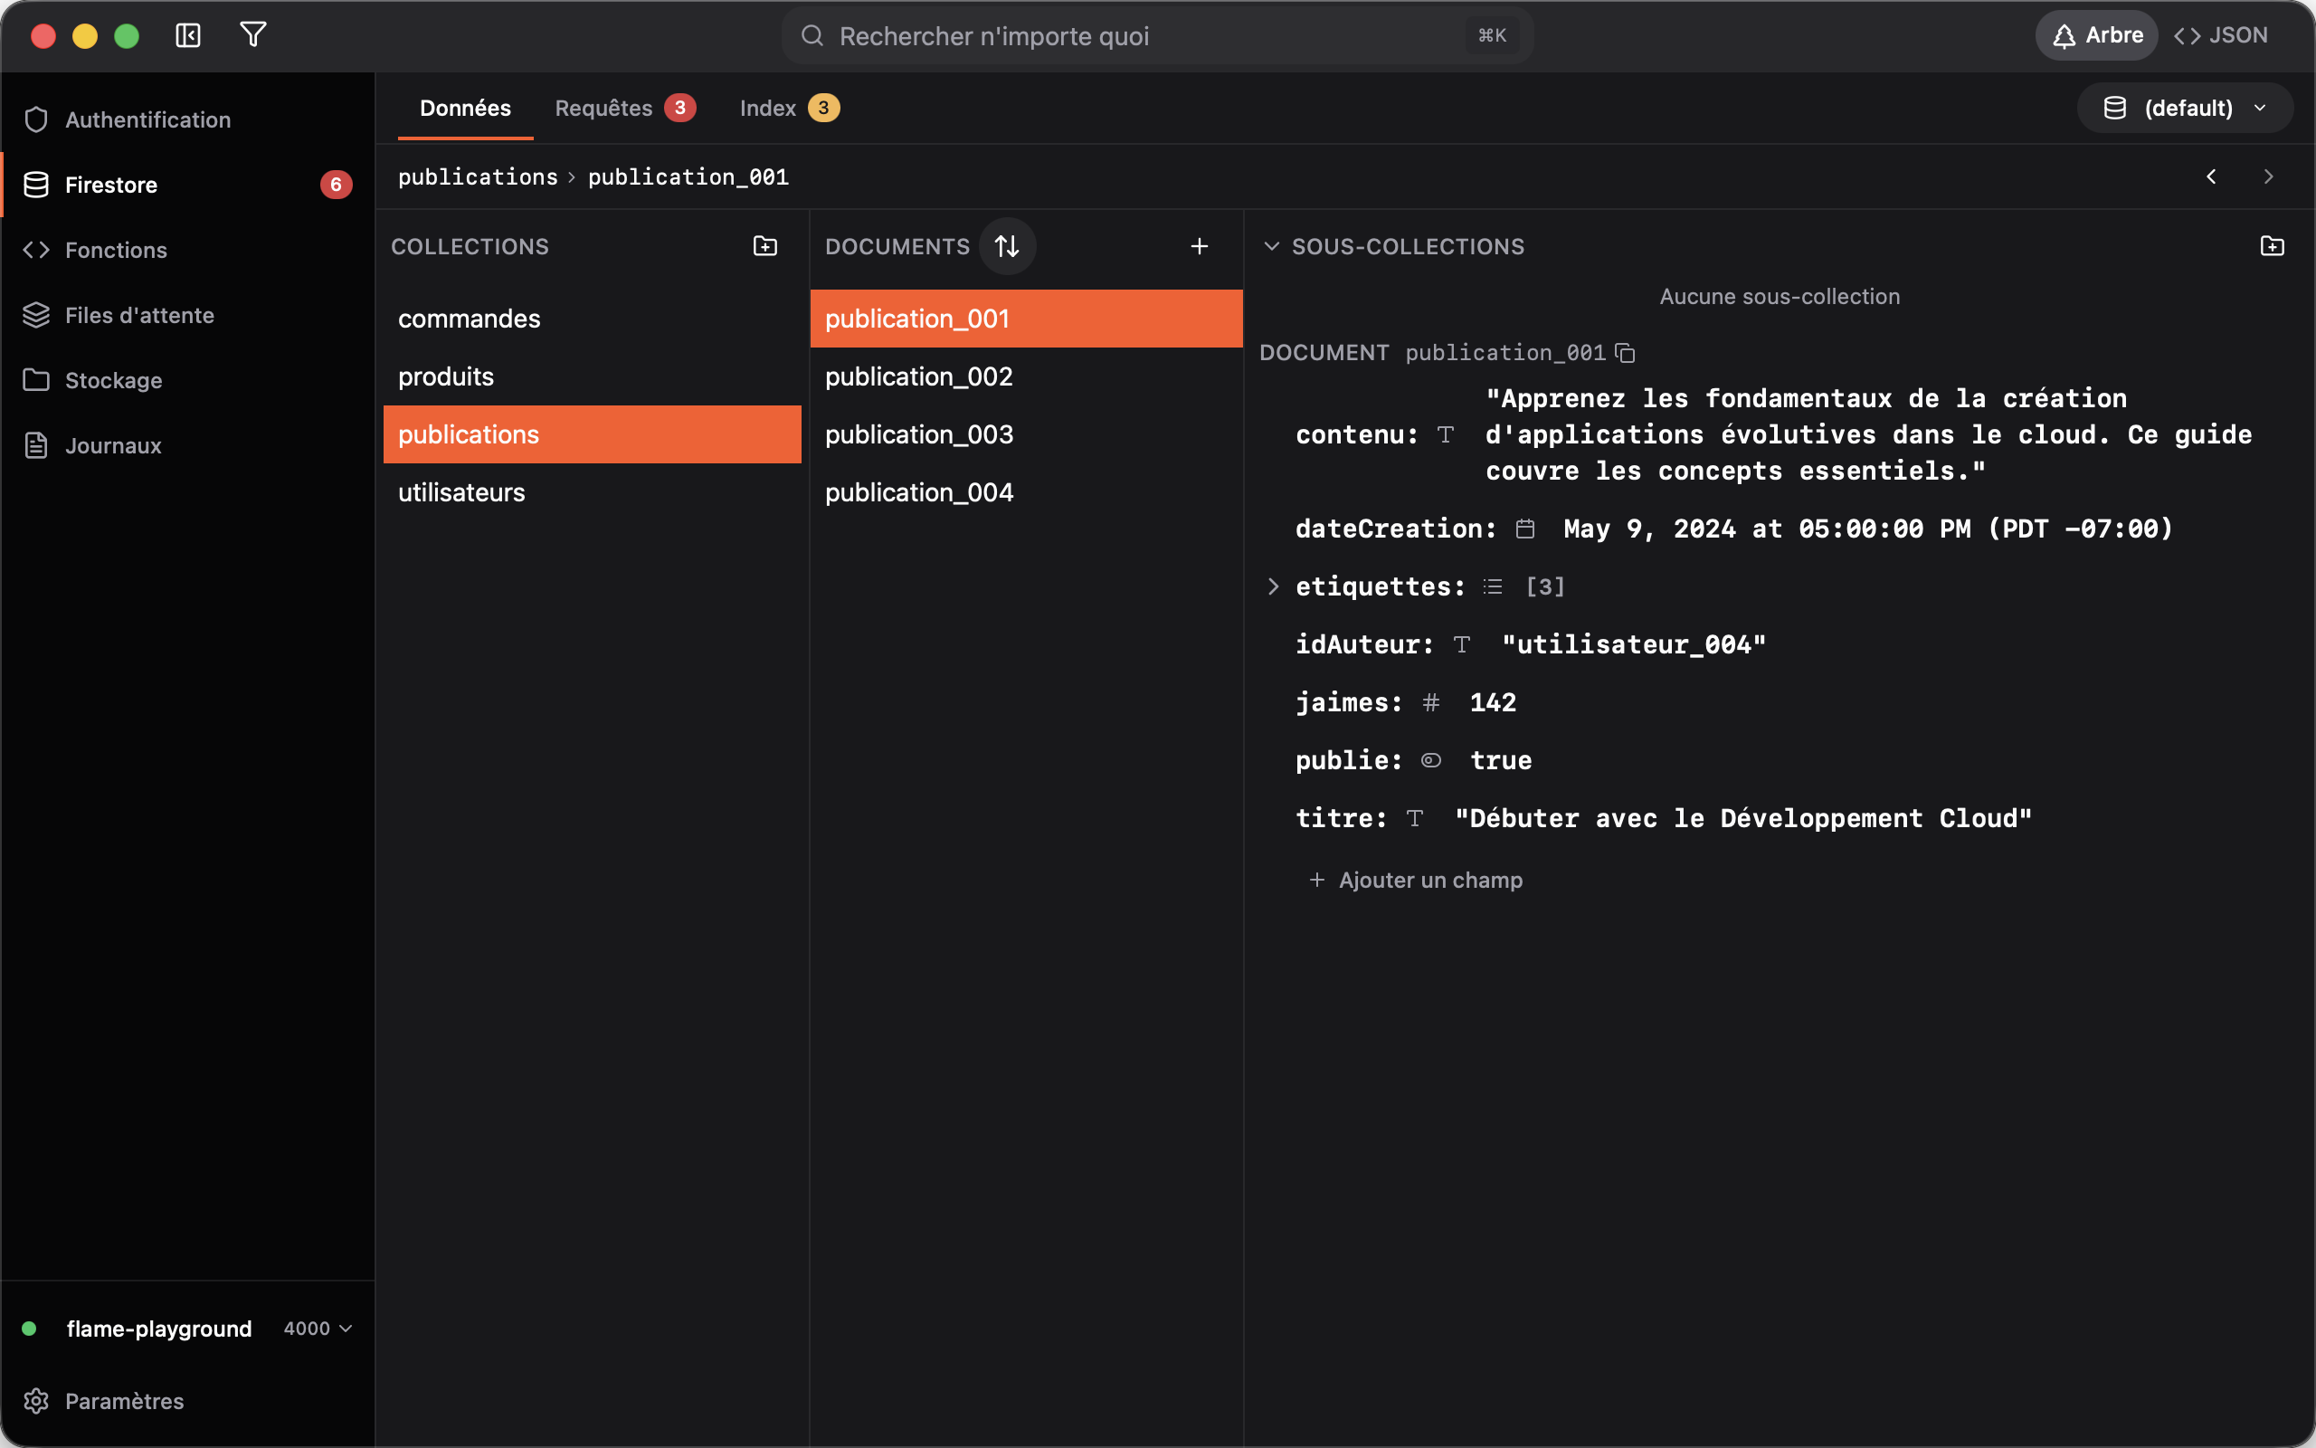Click the idAuteur value "utilisateur_004"
The height and width of the screenshot is (1448, 2316).
pyautogui.click(x=1634, y=644)
